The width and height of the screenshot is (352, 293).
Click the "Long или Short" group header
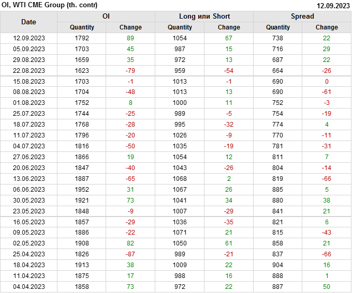click(204, 16)
